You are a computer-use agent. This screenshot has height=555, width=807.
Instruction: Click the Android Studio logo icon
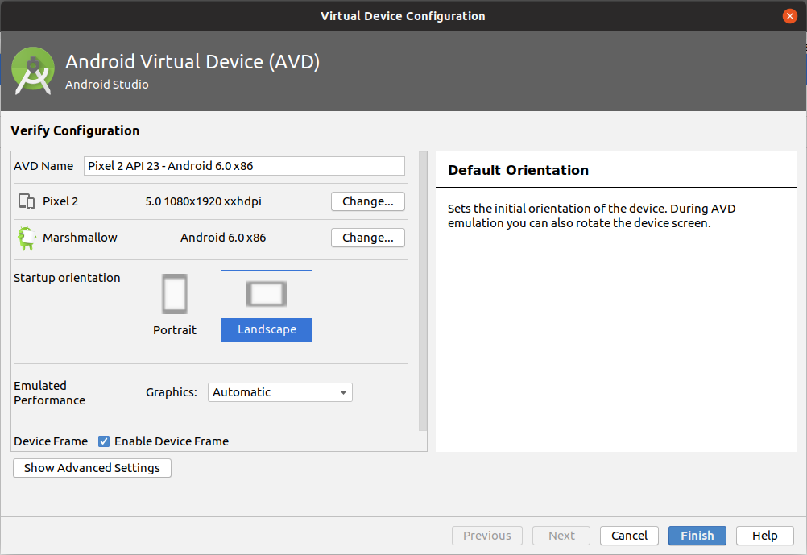[x=33, y=71]
